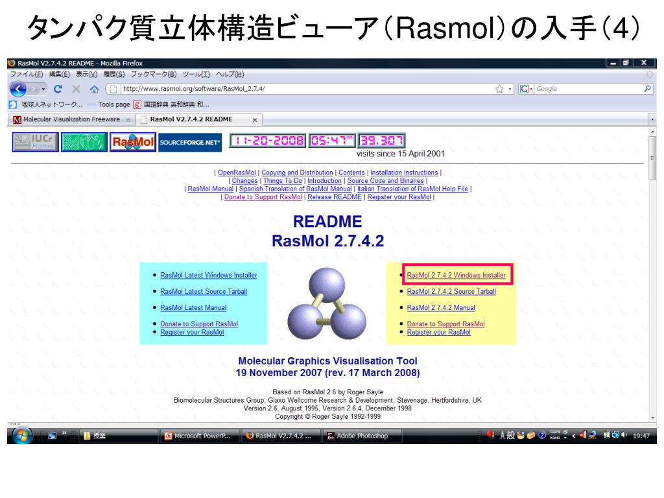This screenshot has height=498, width=664.
Task: Open Source Code and Binaries link
Action: 385,181
